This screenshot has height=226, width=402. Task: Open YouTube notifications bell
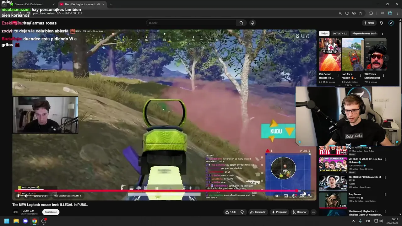381,23
